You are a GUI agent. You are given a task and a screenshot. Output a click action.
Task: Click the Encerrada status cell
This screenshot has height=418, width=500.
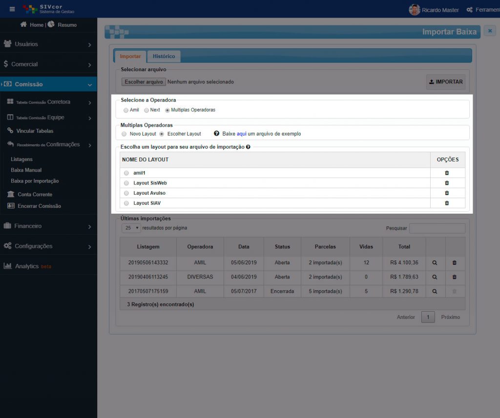282,292
